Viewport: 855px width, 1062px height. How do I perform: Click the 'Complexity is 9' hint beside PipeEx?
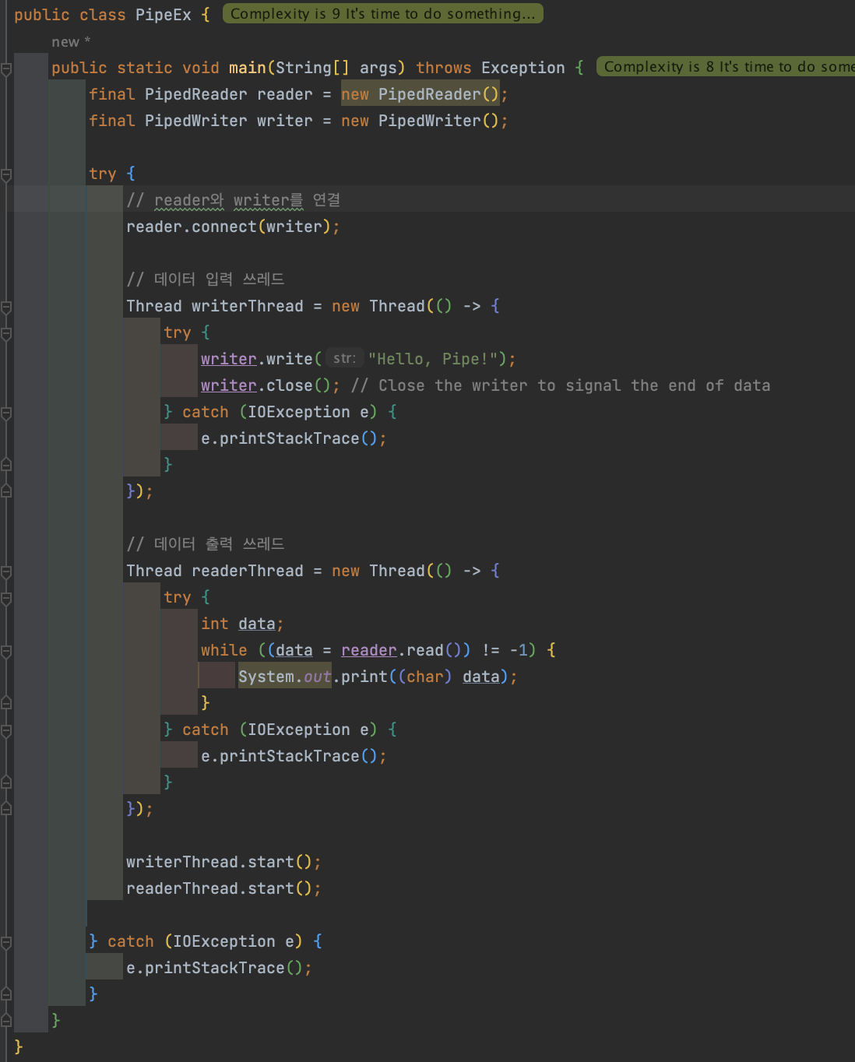tap(382, 14)
